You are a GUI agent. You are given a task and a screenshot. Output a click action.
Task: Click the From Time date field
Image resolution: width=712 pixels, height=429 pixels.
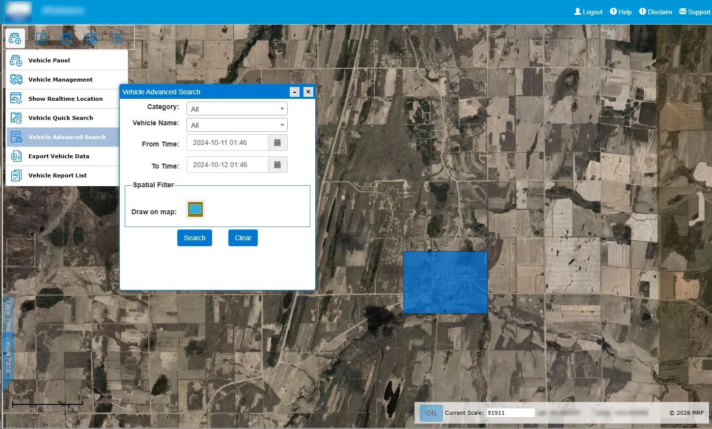coord(228,143)
